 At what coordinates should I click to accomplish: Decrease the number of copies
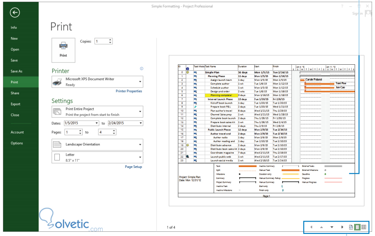tap(110, 43)
